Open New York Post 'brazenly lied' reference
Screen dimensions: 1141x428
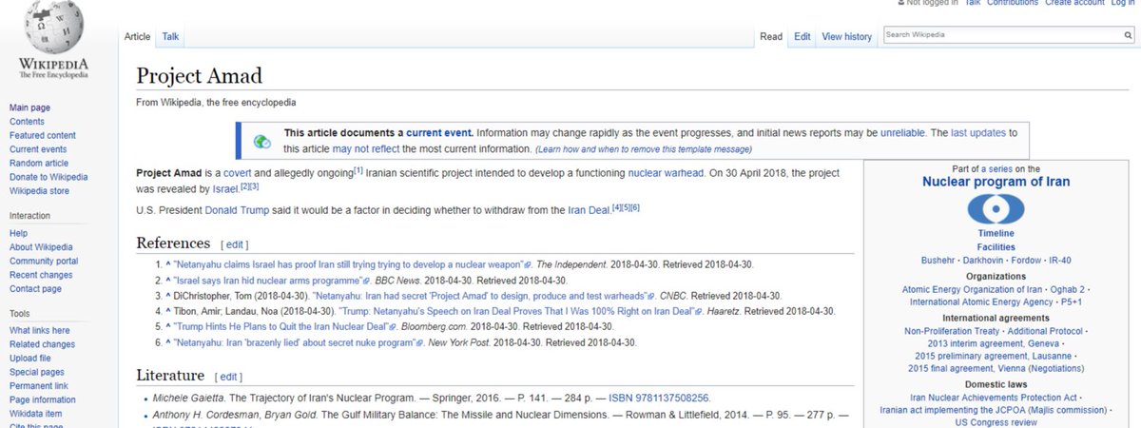tap(296, 342)
